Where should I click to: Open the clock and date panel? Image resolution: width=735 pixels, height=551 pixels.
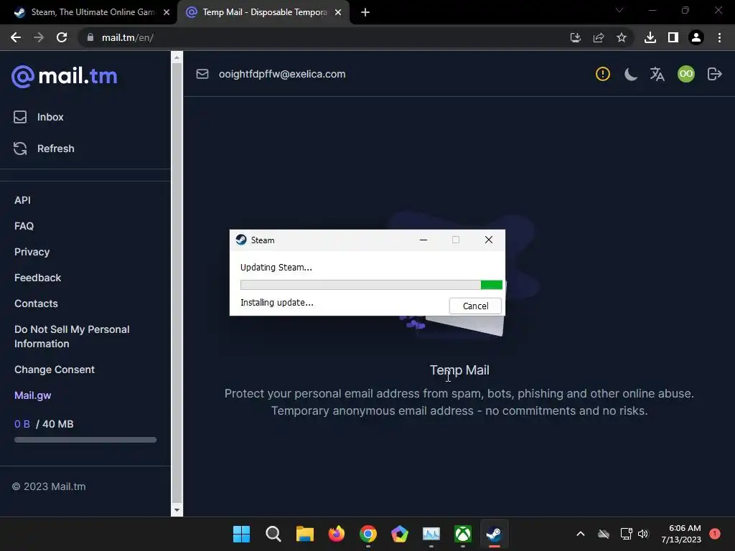tap(681, 534)
